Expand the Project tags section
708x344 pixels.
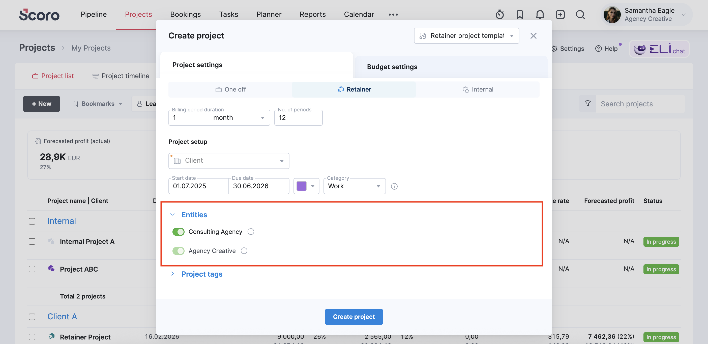point(172,274)
